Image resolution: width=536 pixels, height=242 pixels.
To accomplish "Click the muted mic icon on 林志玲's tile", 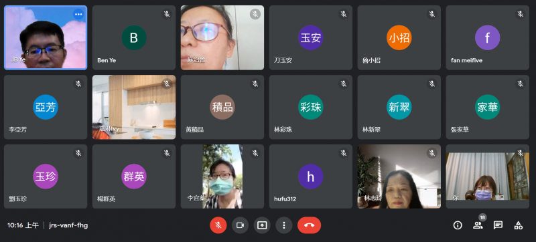I will 432,153.
